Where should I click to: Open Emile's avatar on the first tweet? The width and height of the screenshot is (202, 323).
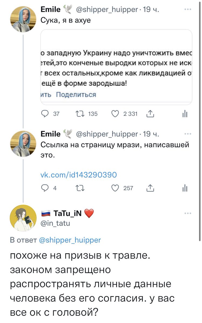pos(23,19)
